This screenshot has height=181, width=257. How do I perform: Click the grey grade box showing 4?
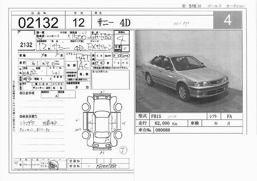(x=228, y=20)
